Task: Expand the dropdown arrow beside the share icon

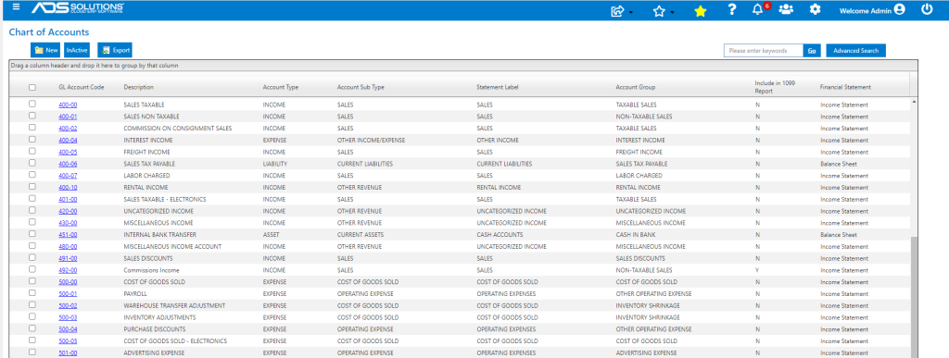Action: (630, 13)
